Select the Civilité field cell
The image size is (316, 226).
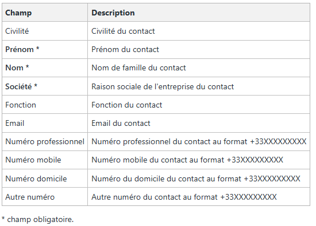pyautogui.click(x=45, y=31)
